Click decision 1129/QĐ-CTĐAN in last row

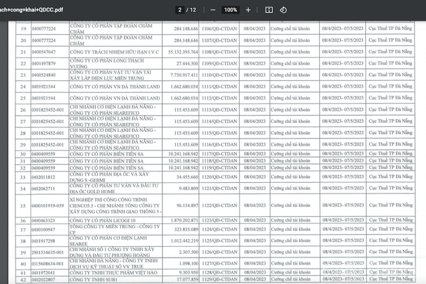coord(219,279)
